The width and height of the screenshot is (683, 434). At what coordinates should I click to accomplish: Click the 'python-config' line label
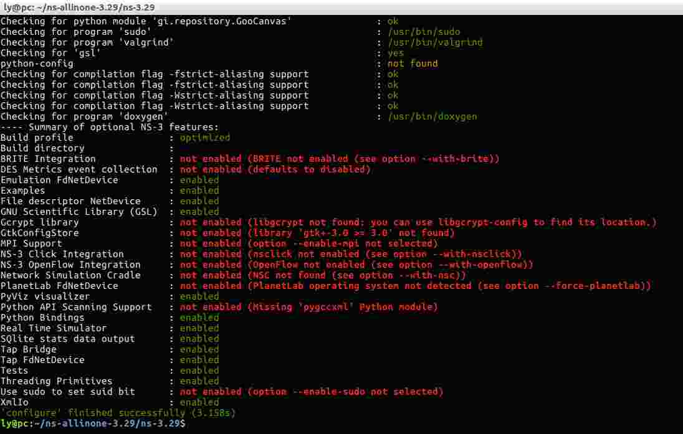37,64
